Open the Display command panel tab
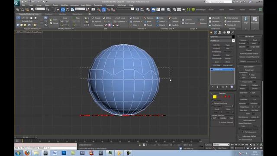Viewport: 277px width, 156px height. pos(229,32)
